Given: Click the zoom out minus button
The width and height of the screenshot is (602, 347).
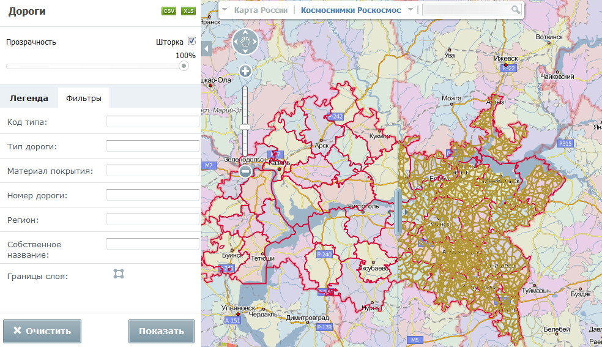Looking at the screenshot, I should coord(245,171).
